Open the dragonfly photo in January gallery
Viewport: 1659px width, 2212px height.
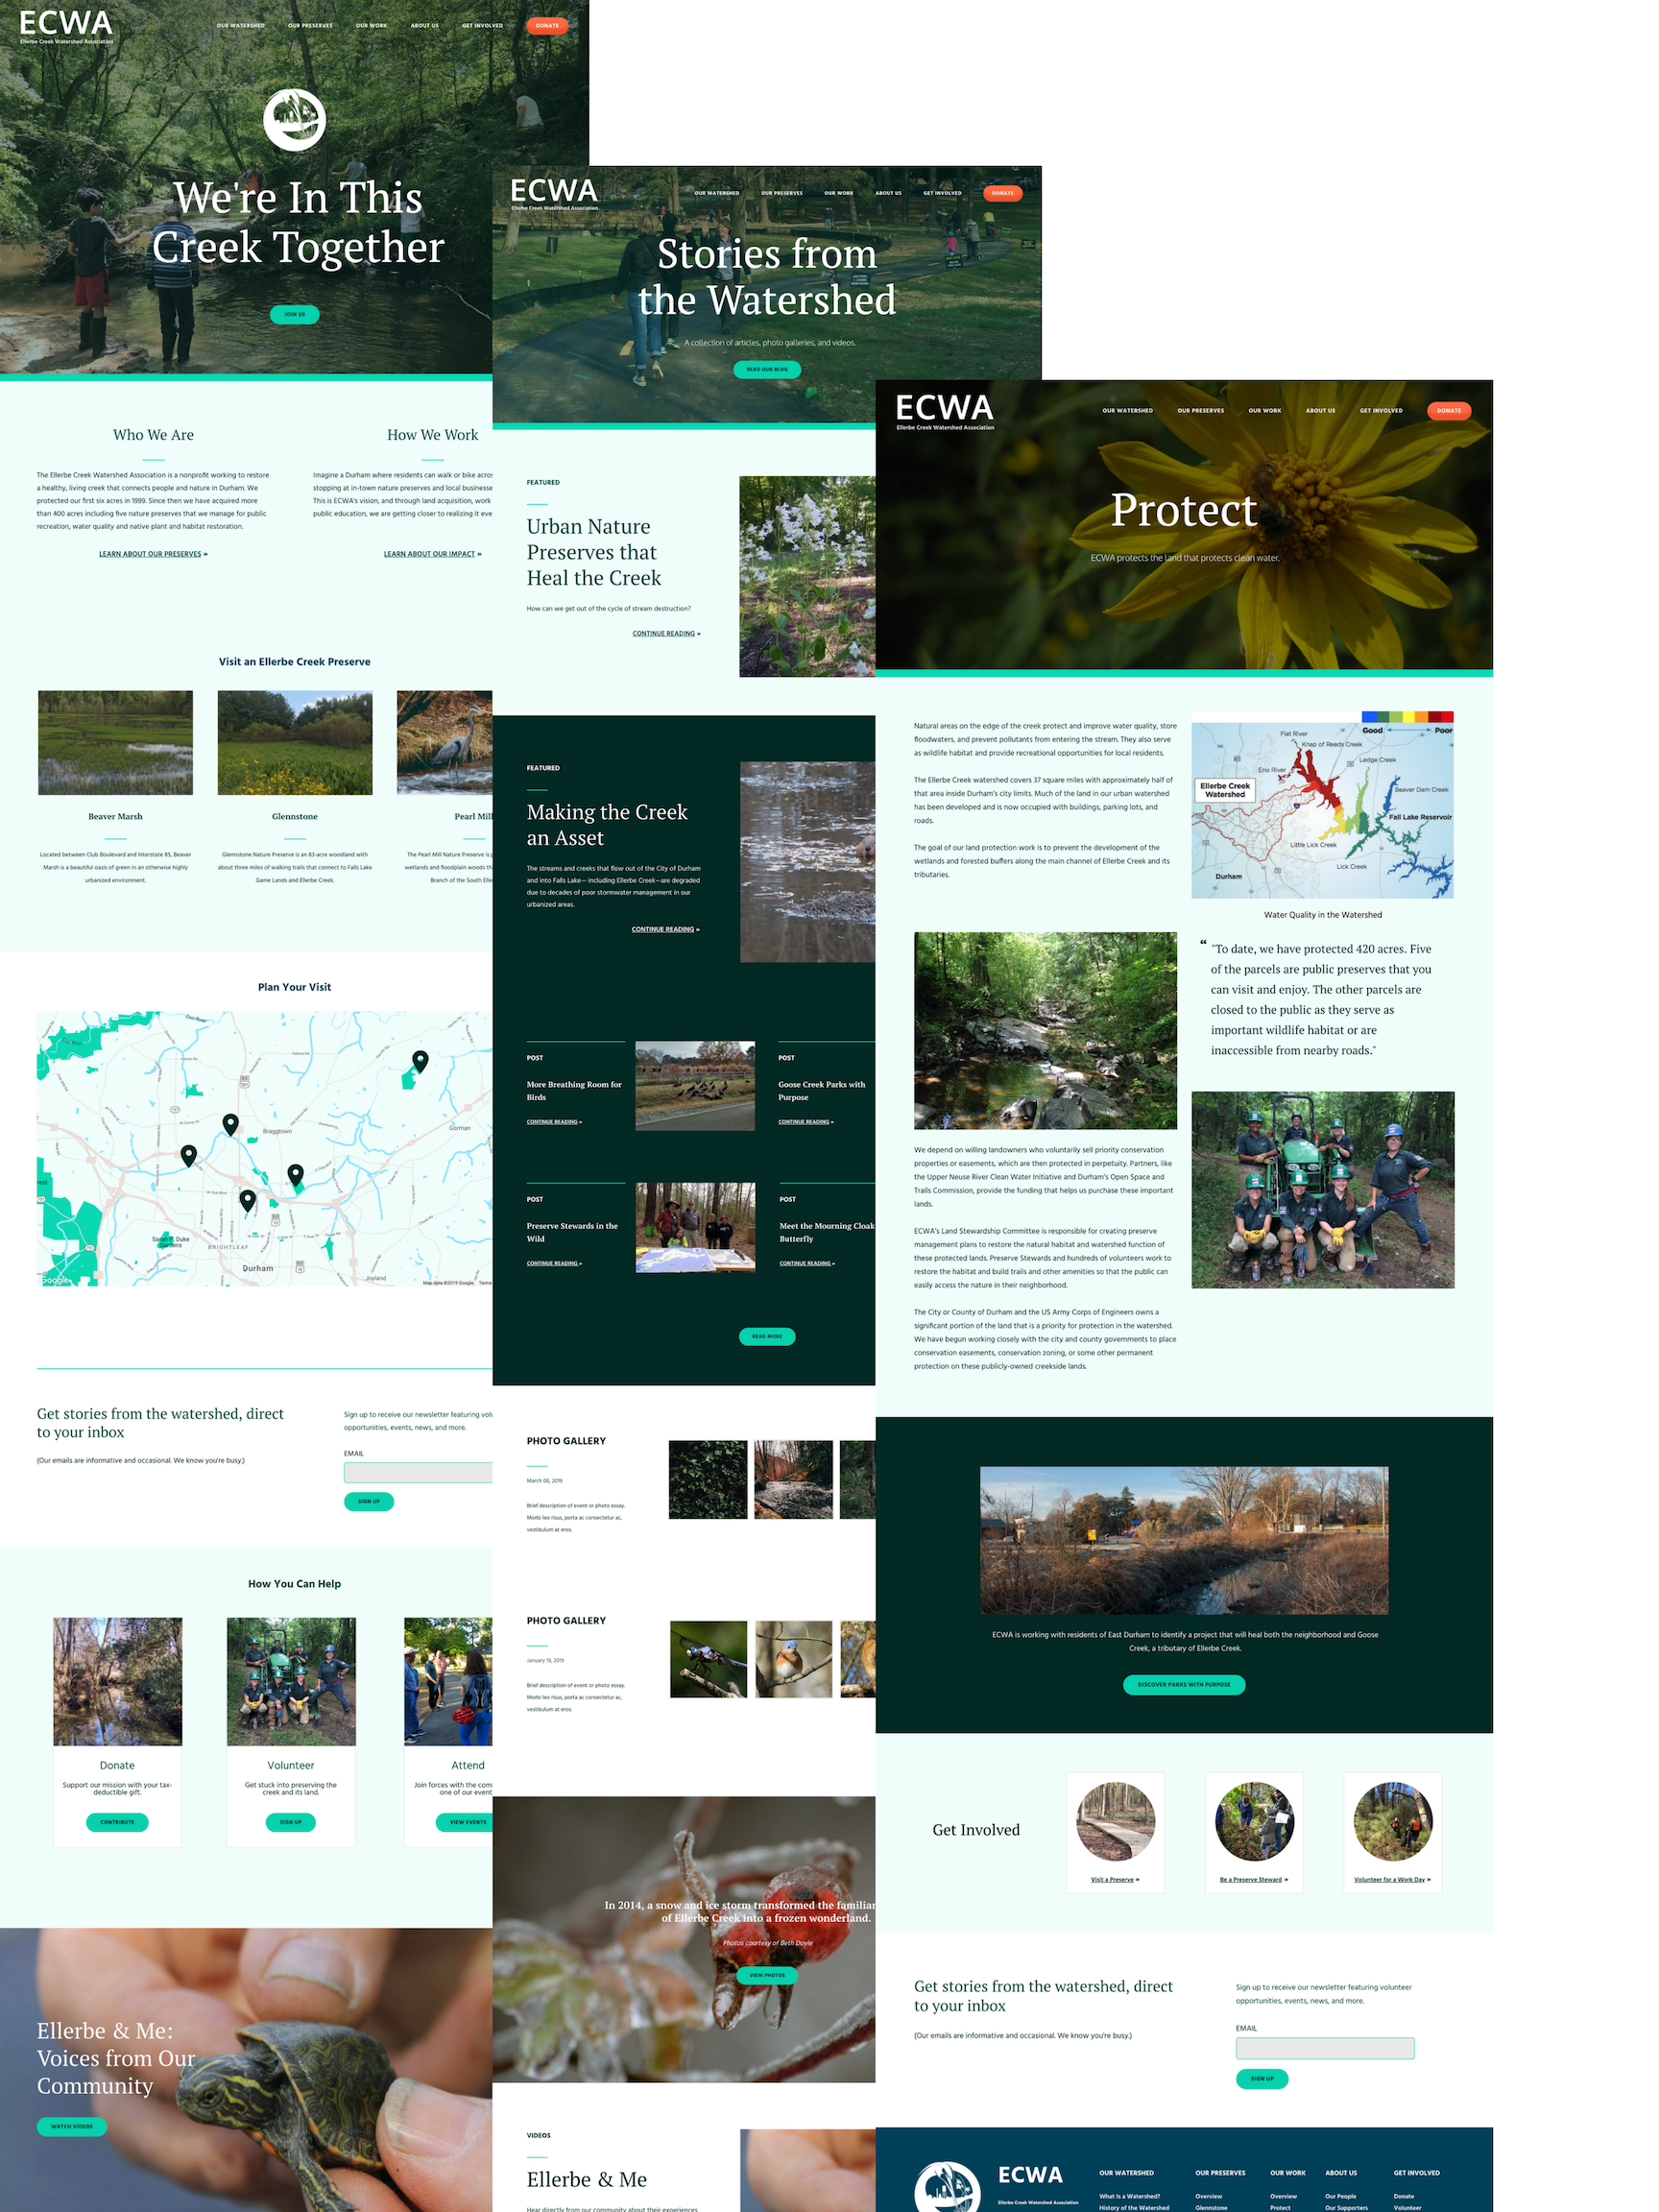[x=708, y=1659]
